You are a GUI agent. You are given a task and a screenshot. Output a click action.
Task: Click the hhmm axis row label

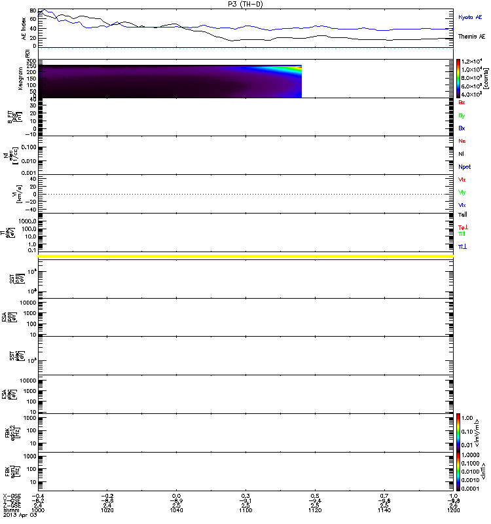click(10, 510)
